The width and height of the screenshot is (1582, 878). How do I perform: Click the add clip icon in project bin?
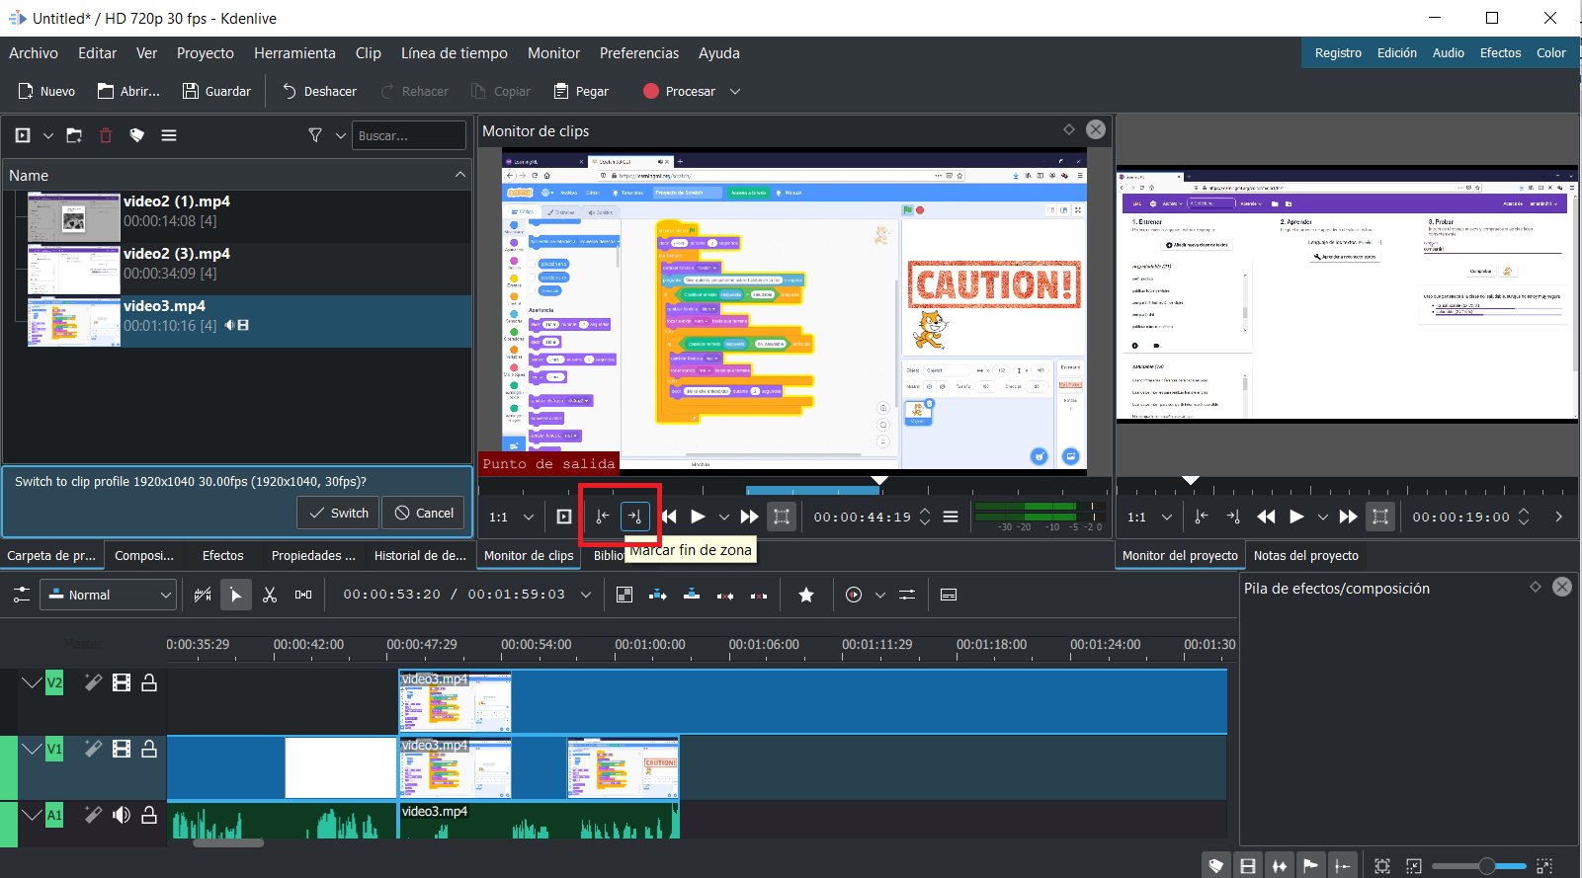23,135
